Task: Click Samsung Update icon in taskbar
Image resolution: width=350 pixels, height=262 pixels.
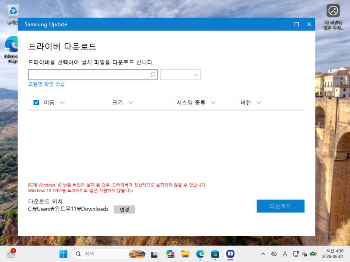Action: pyautogui.click(x=230, y=254)
